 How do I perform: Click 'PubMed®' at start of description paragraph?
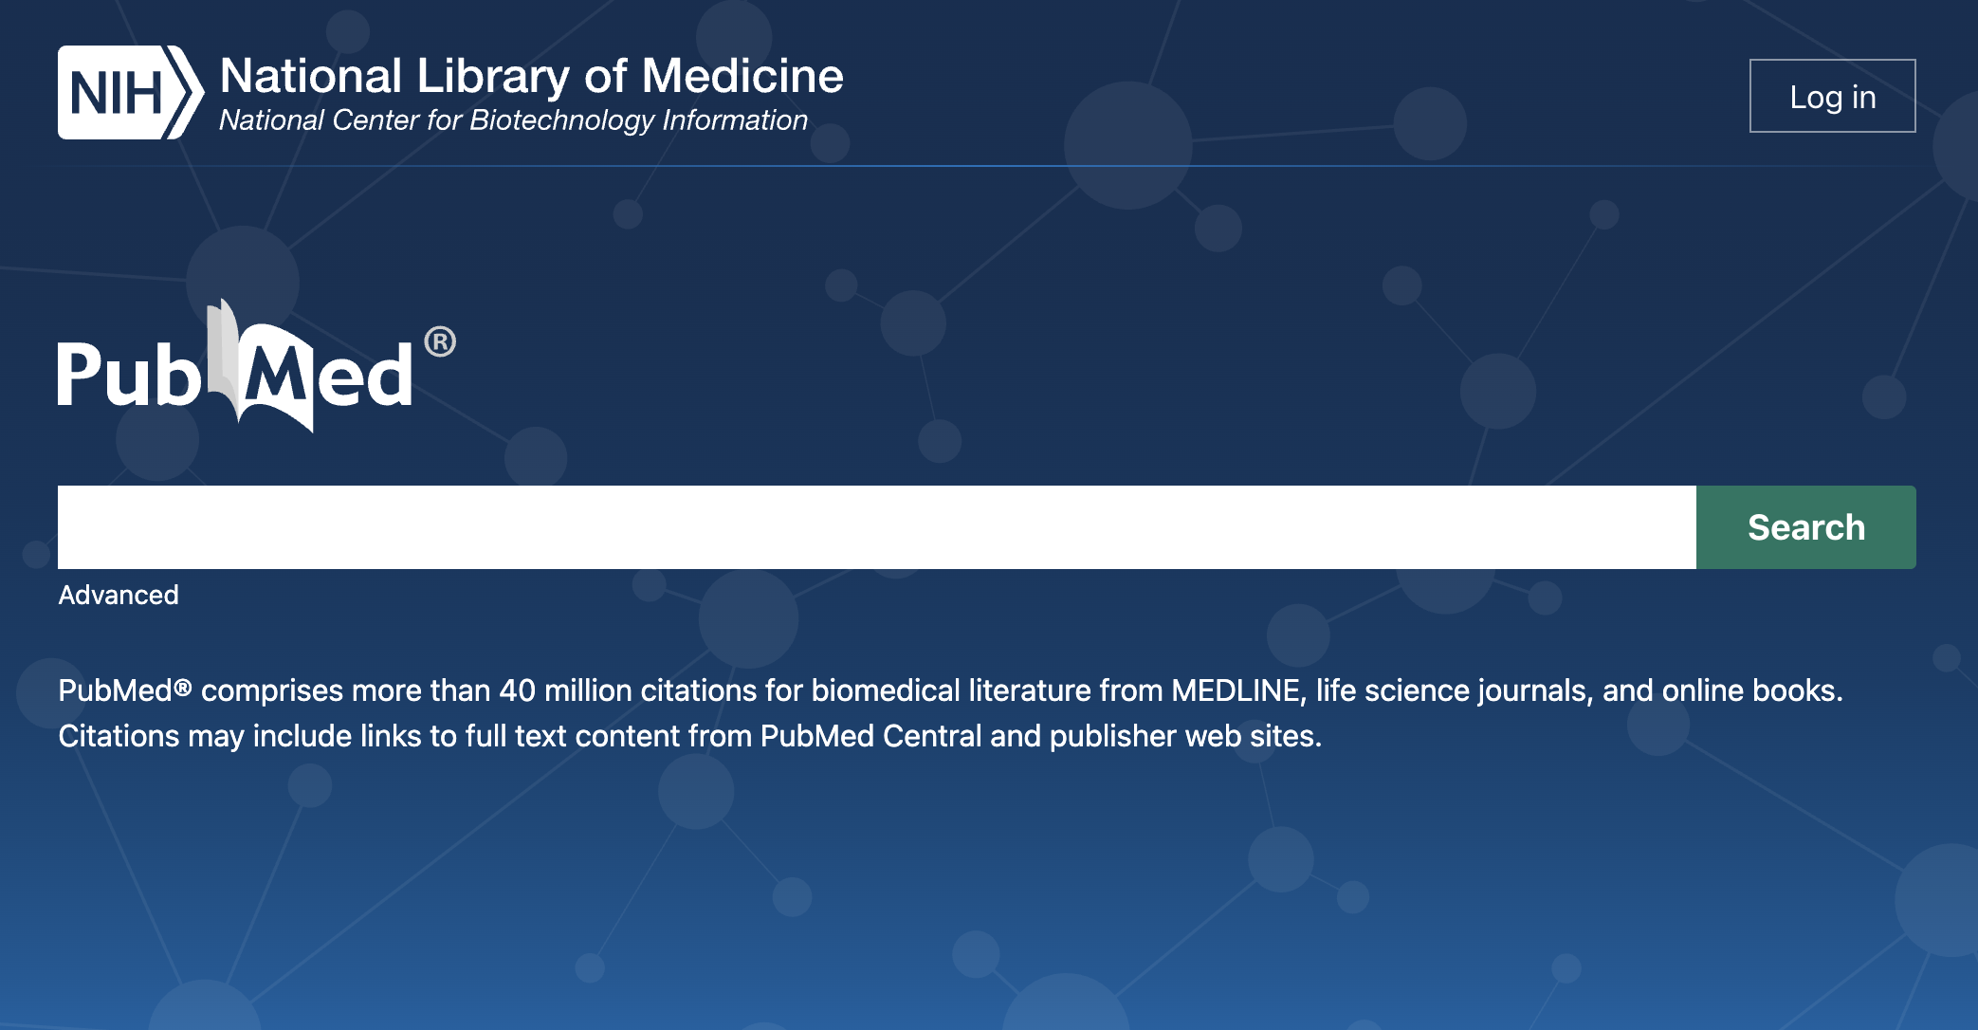125,690
